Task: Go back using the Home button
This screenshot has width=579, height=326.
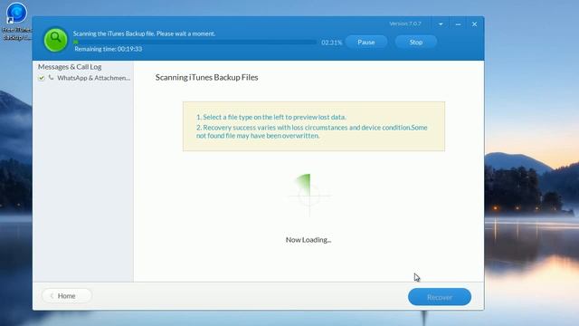Action: click(x=66, y=296)
